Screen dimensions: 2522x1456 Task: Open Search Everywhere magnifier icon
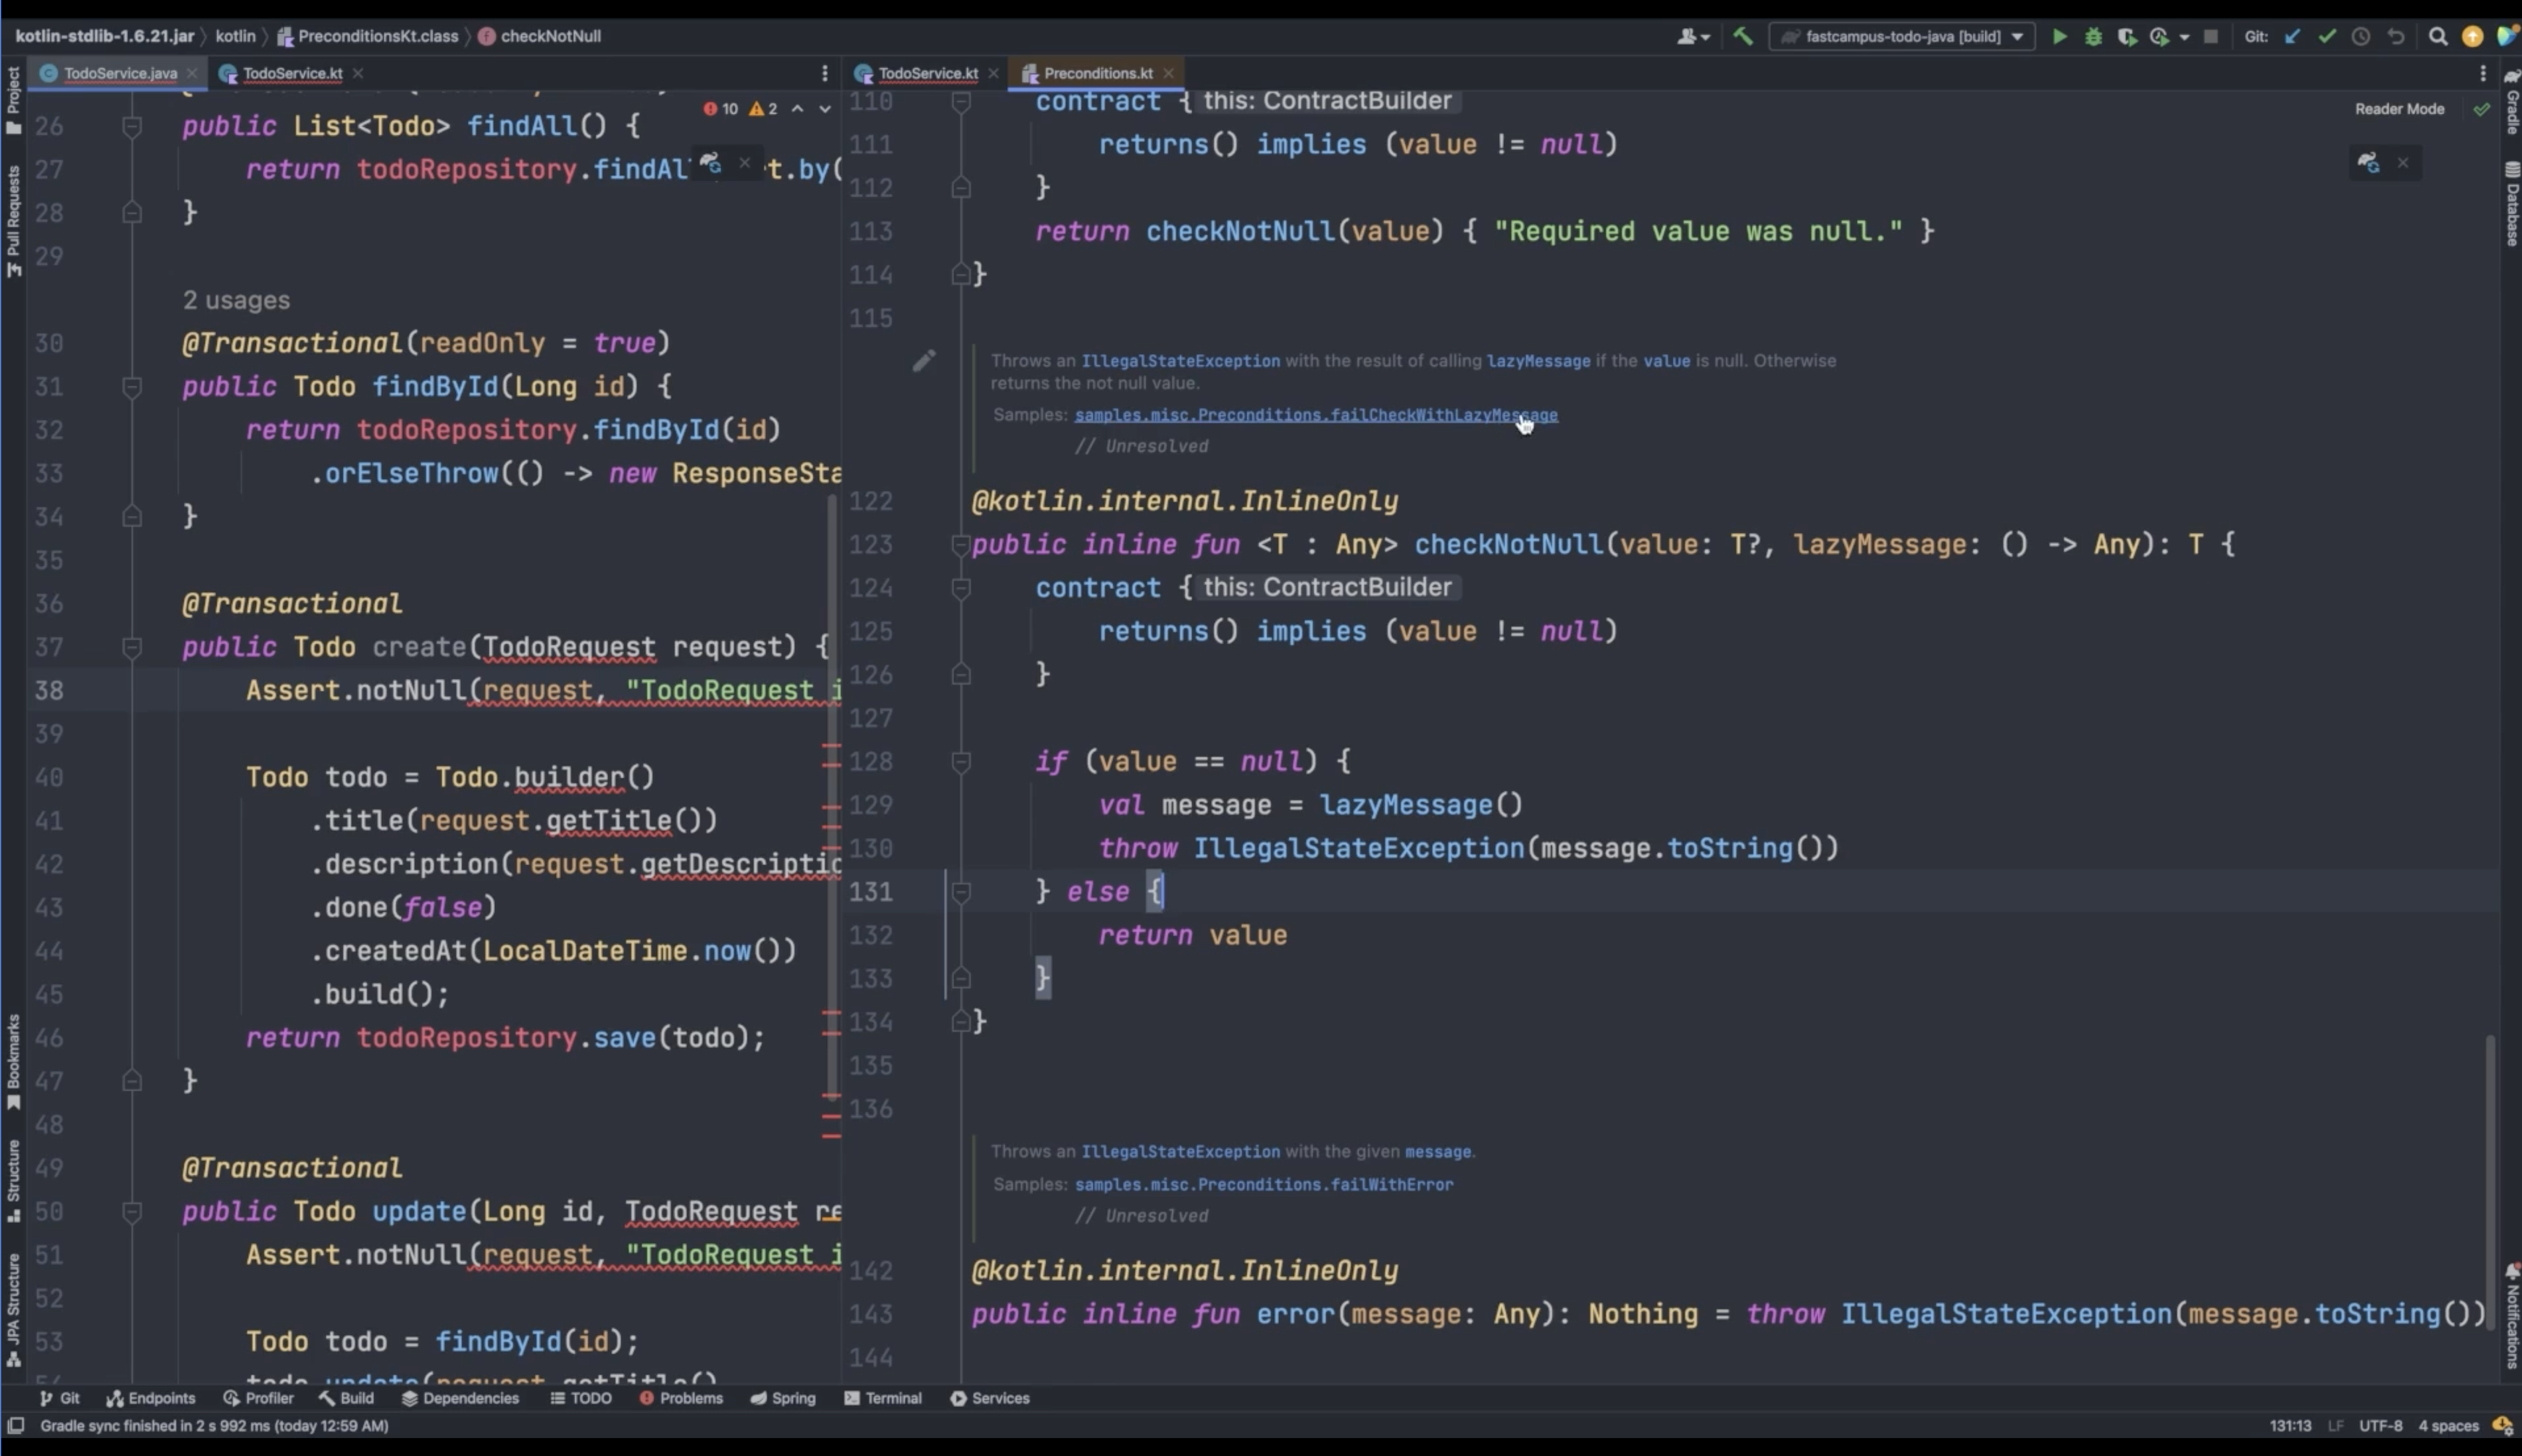pyautogui.click(x=2438, y=37)
